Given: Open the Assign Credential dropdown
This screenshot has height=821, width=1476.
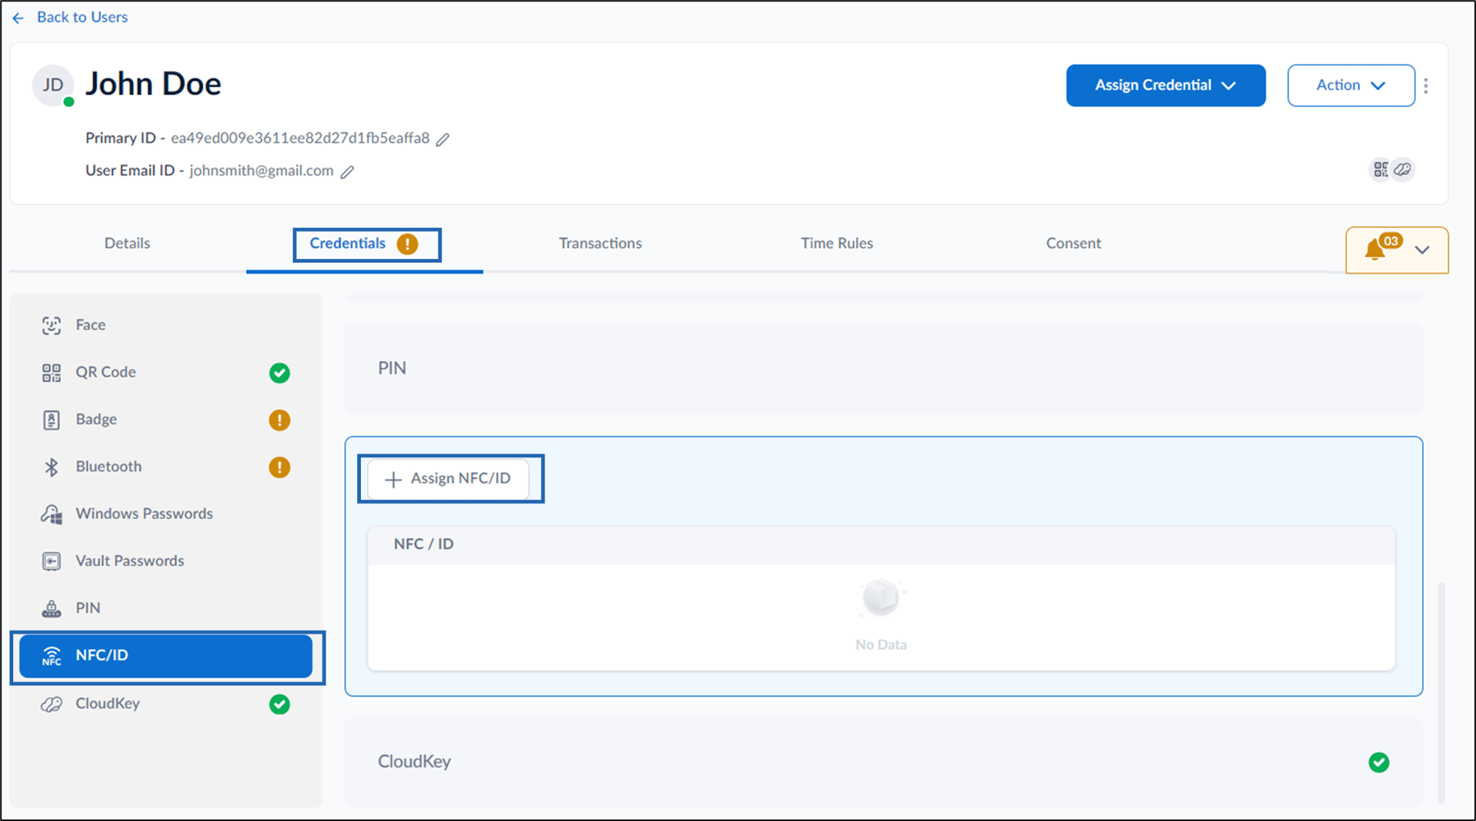Looking at the screenshot, I should tap(1165, 86).
